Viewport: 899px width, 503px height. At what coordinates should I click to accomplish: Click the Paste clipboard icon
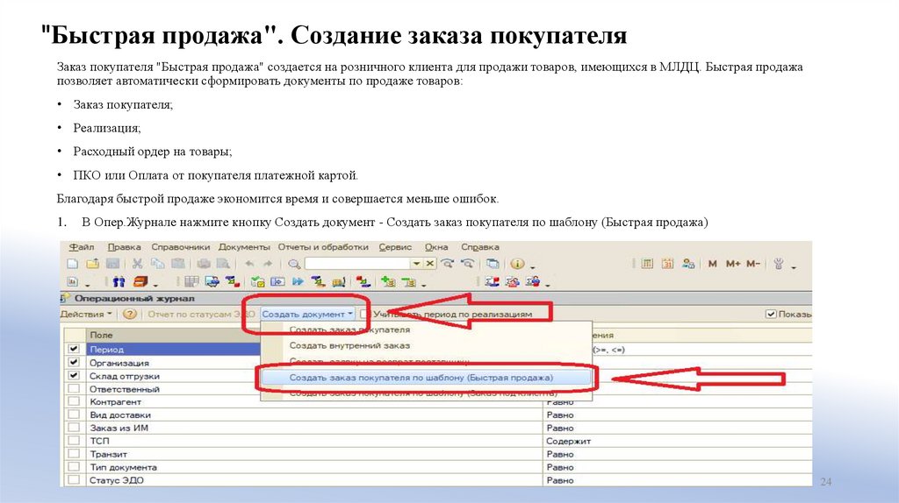178,264
